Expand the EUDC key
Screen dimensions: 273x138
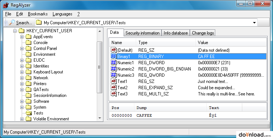pos(22,60)
